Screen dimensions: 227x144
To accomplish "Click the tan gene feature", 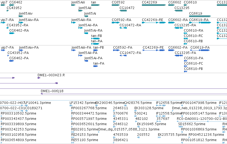I will point(95,5).
